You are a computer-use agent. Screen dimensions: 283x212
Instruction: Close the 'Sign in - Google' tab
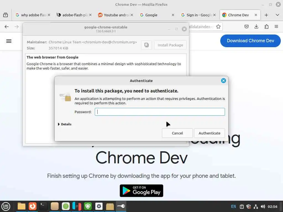[x=214, y=15]
